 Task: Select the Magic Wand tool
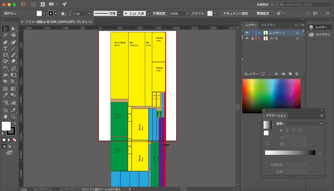click(5, 35)
